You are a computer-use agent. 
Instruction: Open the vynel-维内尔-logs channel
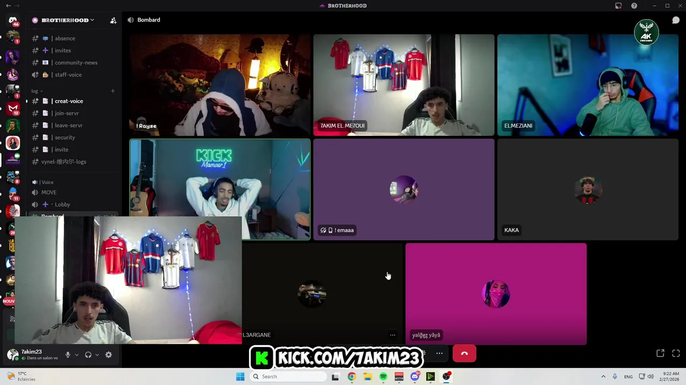[x=73, y=161]
